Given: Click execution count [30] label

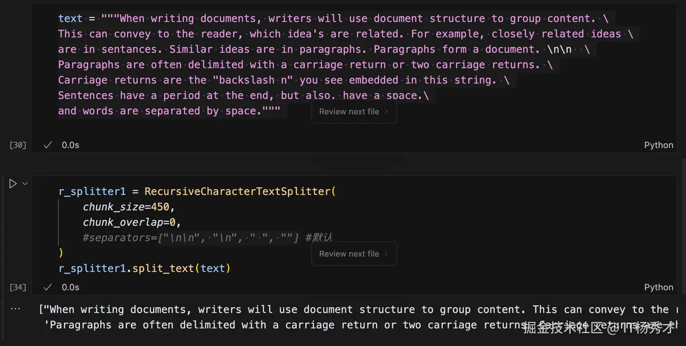Looking at the screenshot, I should coord(18,145).
